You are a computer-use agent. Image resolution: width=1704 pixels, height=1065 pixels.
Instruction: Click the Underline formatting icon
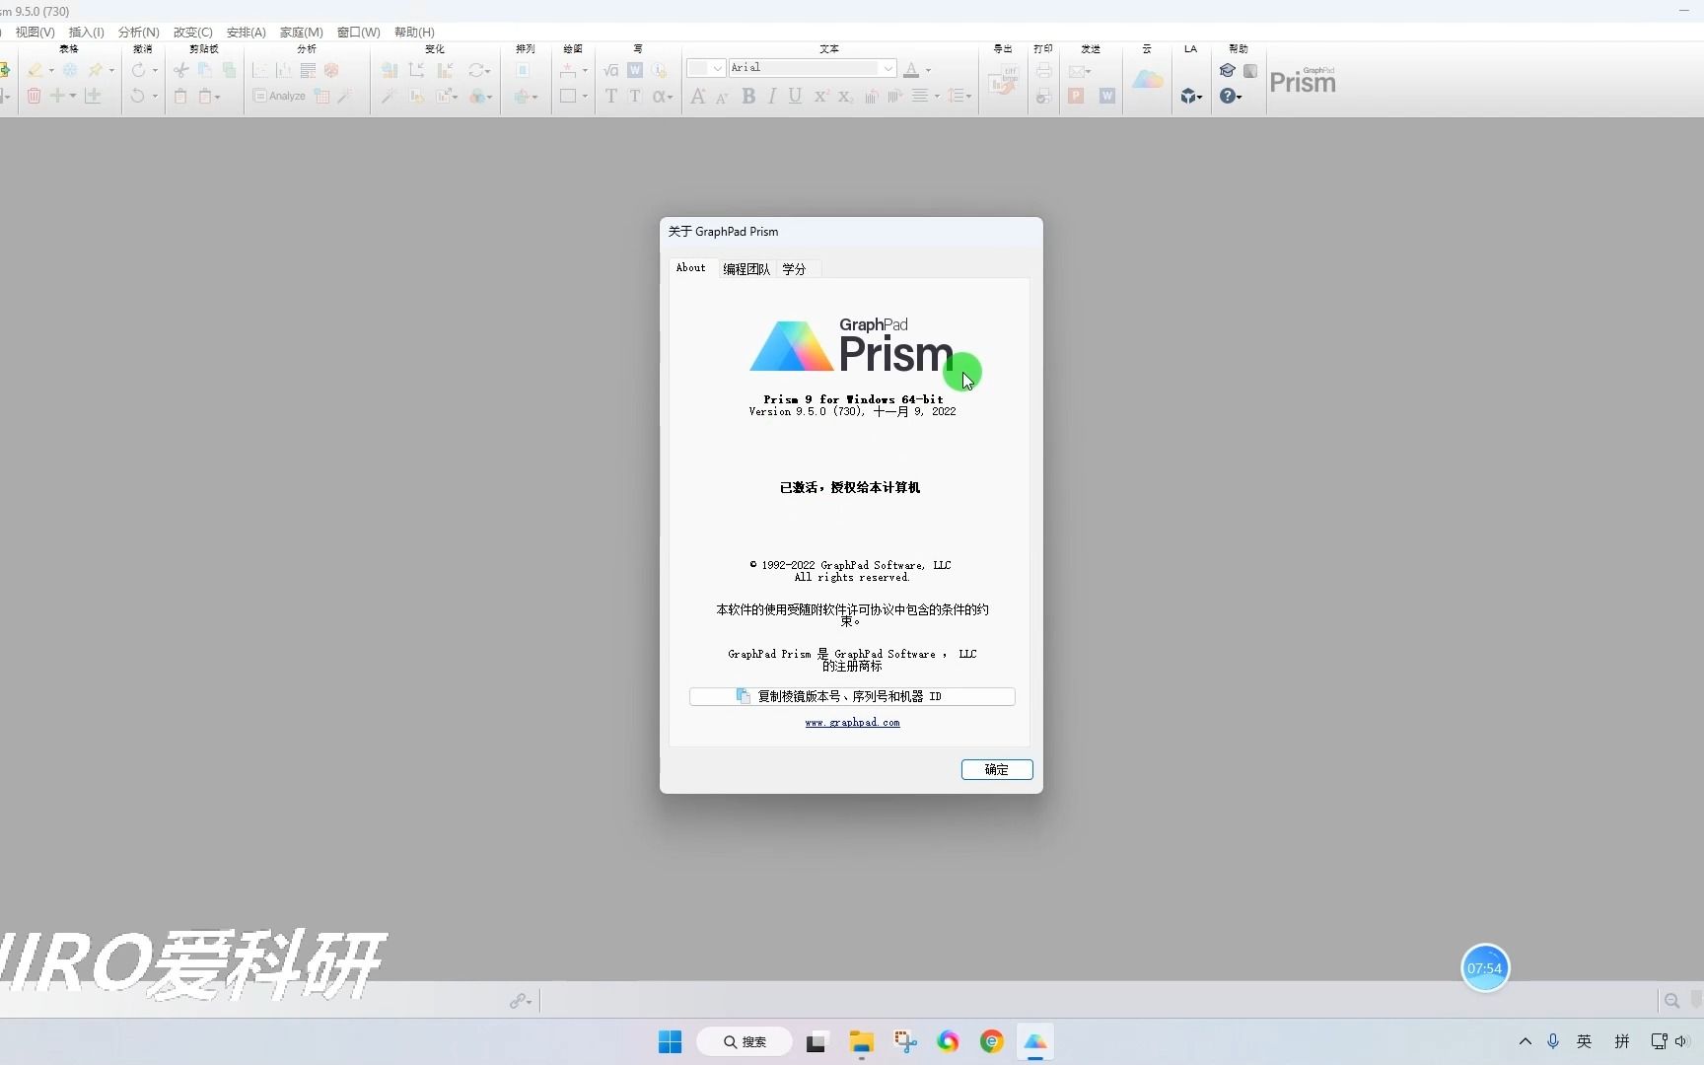[795, 96]
